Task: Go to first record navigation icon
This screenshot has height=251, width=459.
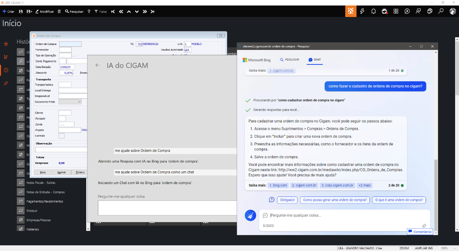Action: coord(113,11)
